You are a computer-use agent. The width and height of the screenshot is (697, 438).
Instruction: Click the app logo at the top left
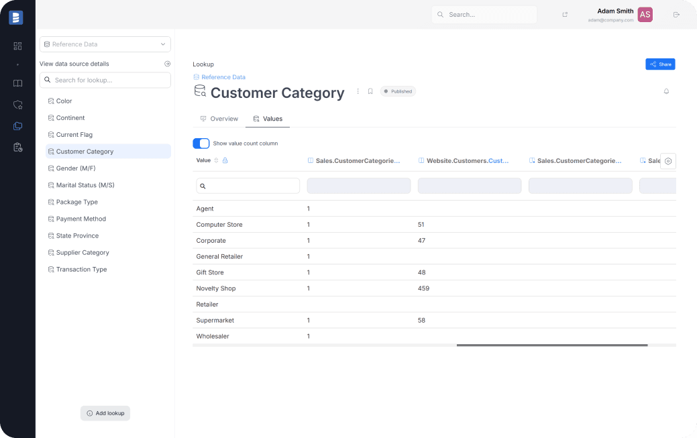click(15, 17)
